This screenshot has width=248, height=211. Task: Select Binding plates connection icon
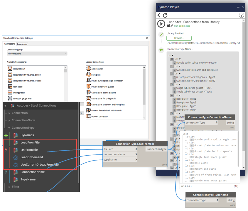click(10, 92)
